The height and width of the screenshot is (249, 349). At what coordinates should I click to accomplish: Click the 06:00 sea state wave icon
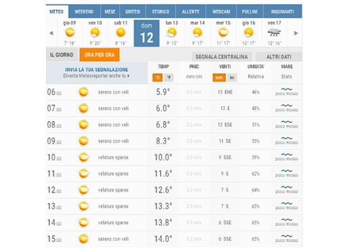pyautogui.click(x=287, y=89)
